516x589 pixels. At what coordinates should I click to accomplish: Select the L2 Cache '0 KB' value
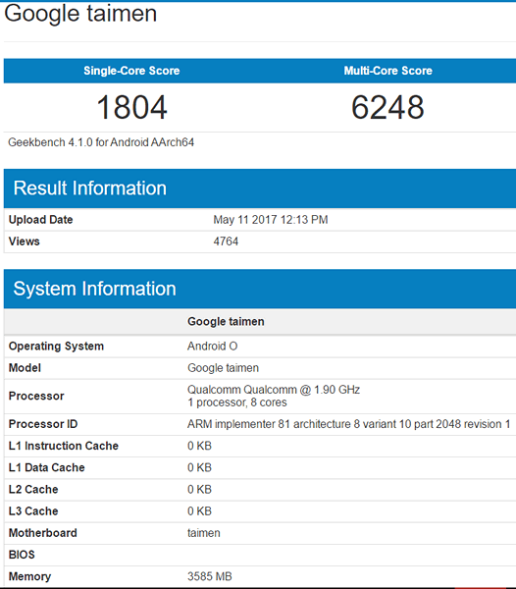pos(199,490)
